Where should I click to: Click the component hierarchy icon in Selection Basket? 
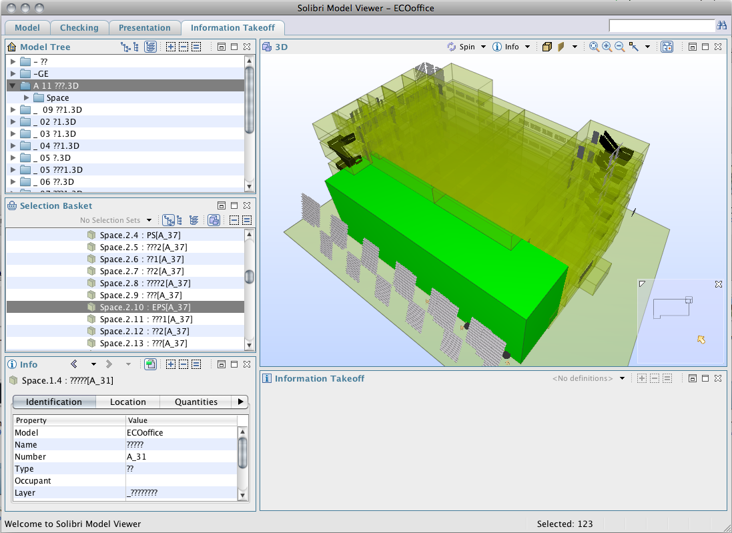click(169, 220)
